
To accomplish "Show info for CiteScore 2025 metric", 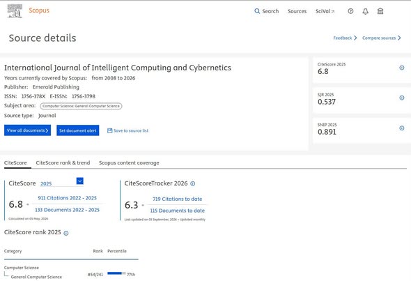I will coord(401,68).
